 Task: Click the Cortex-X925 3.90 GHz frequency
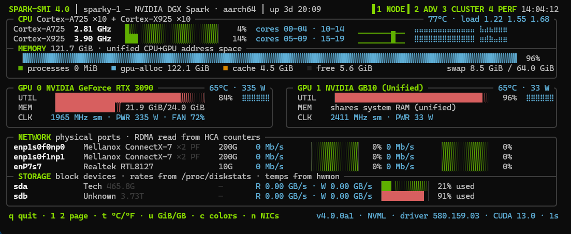[93, 39]
